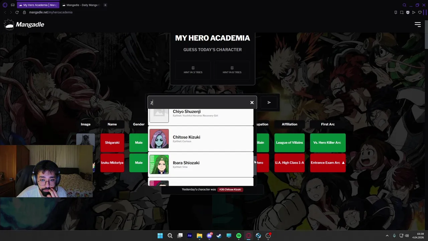Select Chiyo Shuzenji from suggestions
This screenshot has height=241, width=428.
[201, 117]
